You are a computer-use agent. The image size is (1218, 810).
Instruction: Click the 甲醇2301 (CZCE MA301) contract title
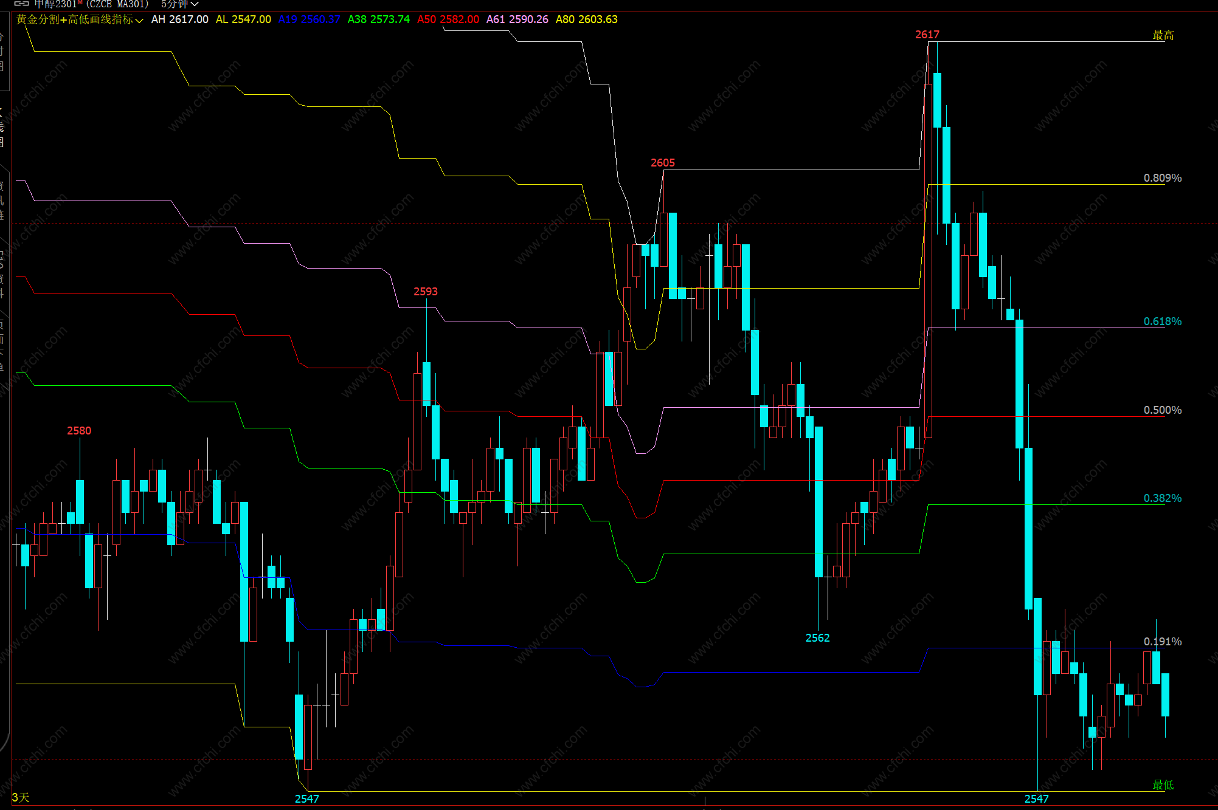point(91,4)
